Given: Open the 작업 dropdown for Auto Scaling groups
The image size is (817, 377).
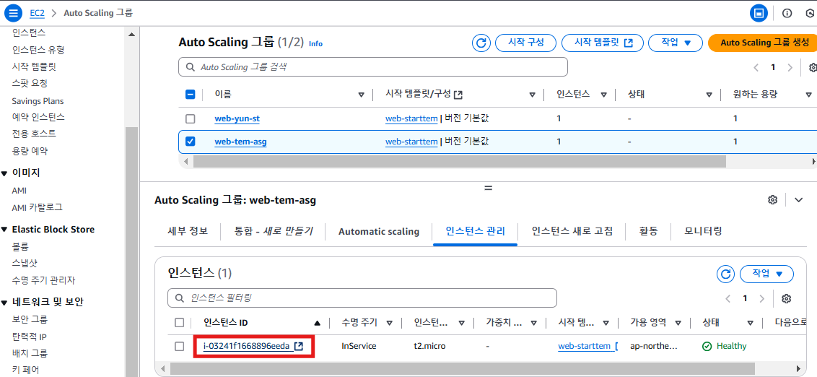Looking at the screenshot, I should 676,43.
